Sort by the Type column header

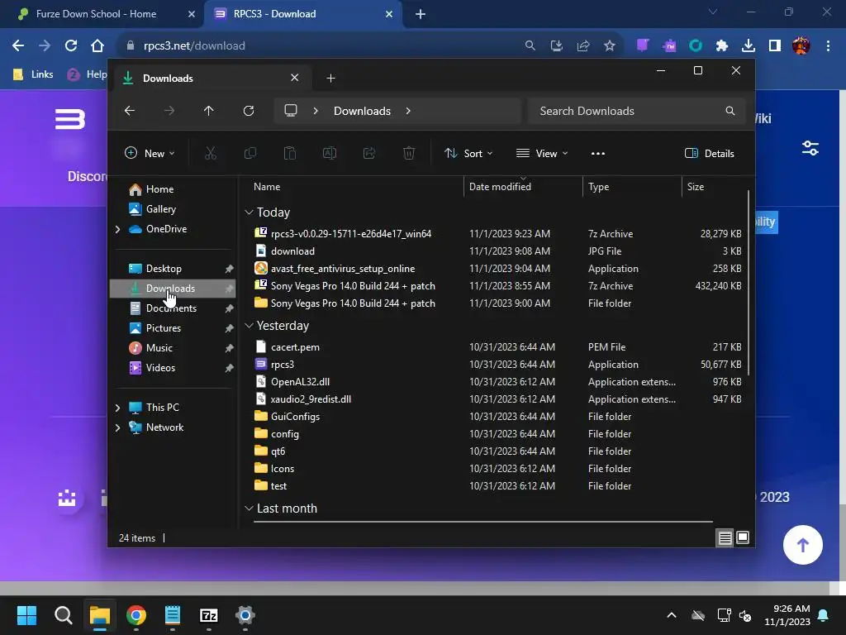[x=598, y=187]
